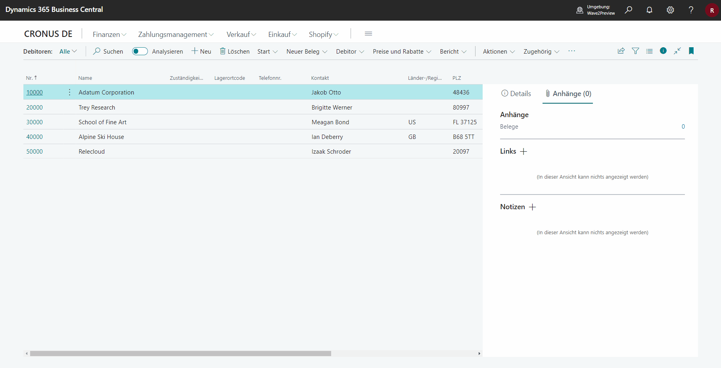Open the Zahlungsmanagement navigation menu

(176, 35)
